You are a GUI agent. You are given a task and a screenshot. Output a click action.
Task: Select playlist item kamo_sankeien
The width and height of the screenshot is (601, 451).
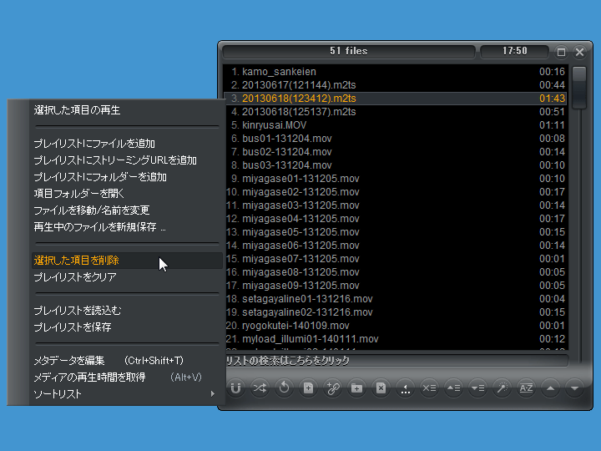click(396, 72)
